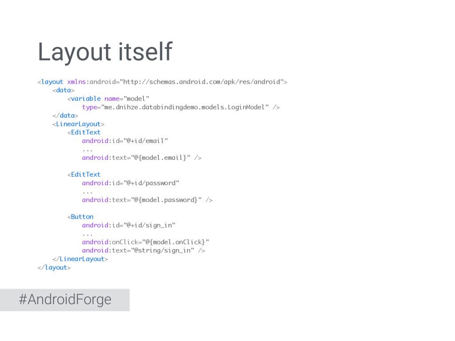Image resolution: width=455 pixels, height=341 pixels.
Task: Click the closing </LinearLayout> tag
Action: coord(80,259)
